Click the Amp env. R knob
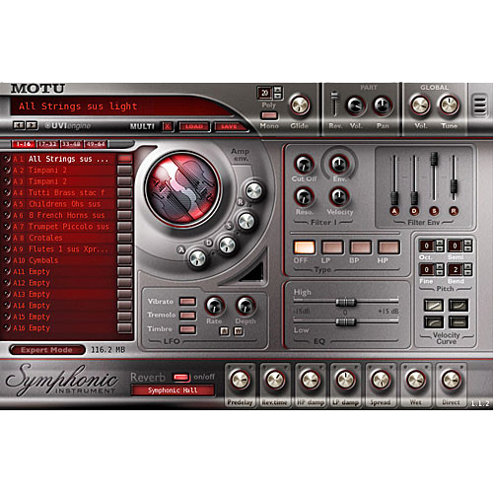Image resolution: width=493 pixels, height=493 pixels. pyautogui.click(x=254, y=191)
